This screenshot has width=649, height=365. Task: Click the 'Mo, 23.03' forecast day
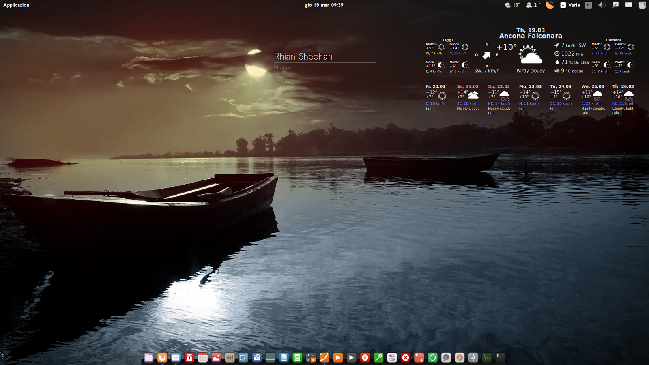530,86
